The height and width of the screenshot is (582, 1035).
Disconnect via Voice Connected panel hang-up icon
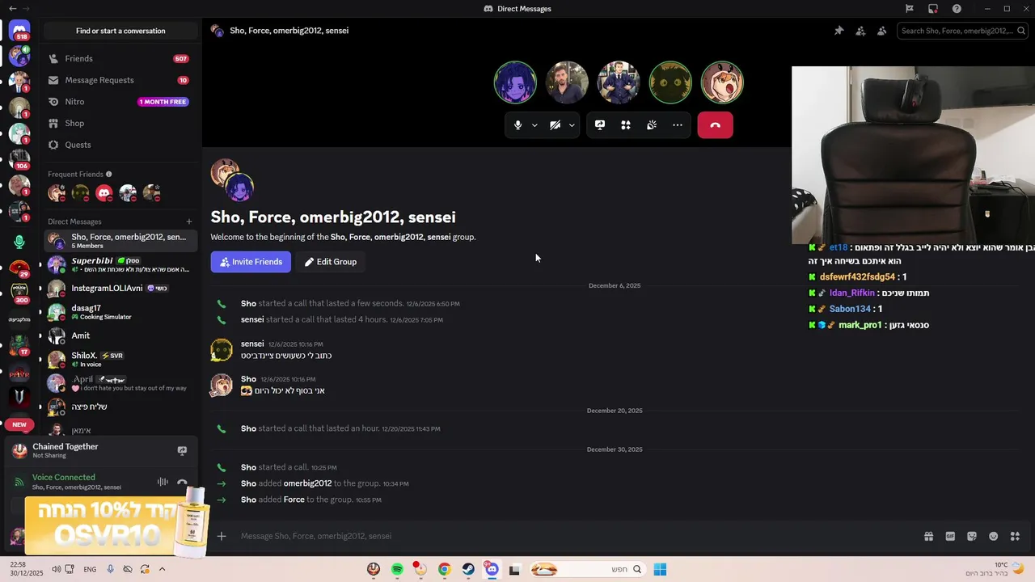[x=182, y=482]
